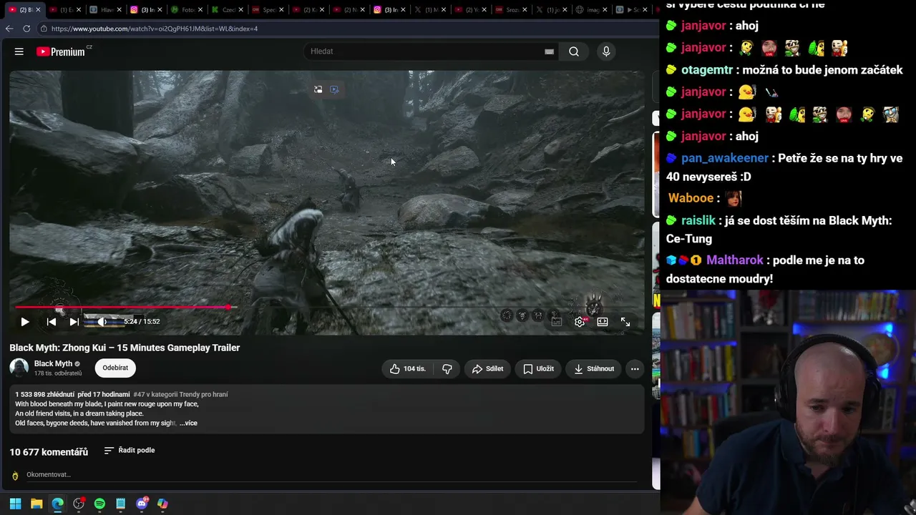Close the Hlavní browser tab
Screen dimensions: 916x515
coord(121,10)
